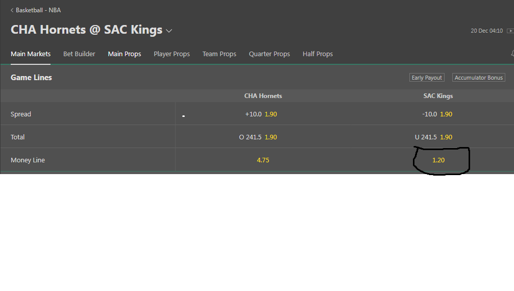Click the notification bell icon
The height and width of the screenshot is (291, 514).
click(512, 54)
